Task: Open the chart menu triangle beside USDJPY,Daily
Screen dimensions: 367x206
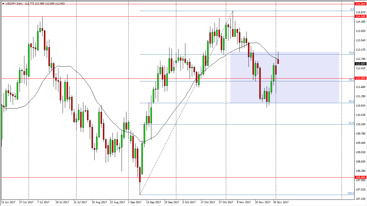Action: pos(3,3)
